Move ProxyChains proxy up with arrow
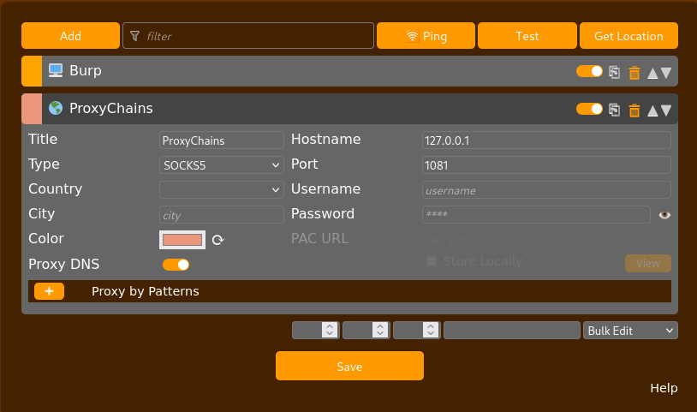Screen dimensions: 697x412 (652, 110)
